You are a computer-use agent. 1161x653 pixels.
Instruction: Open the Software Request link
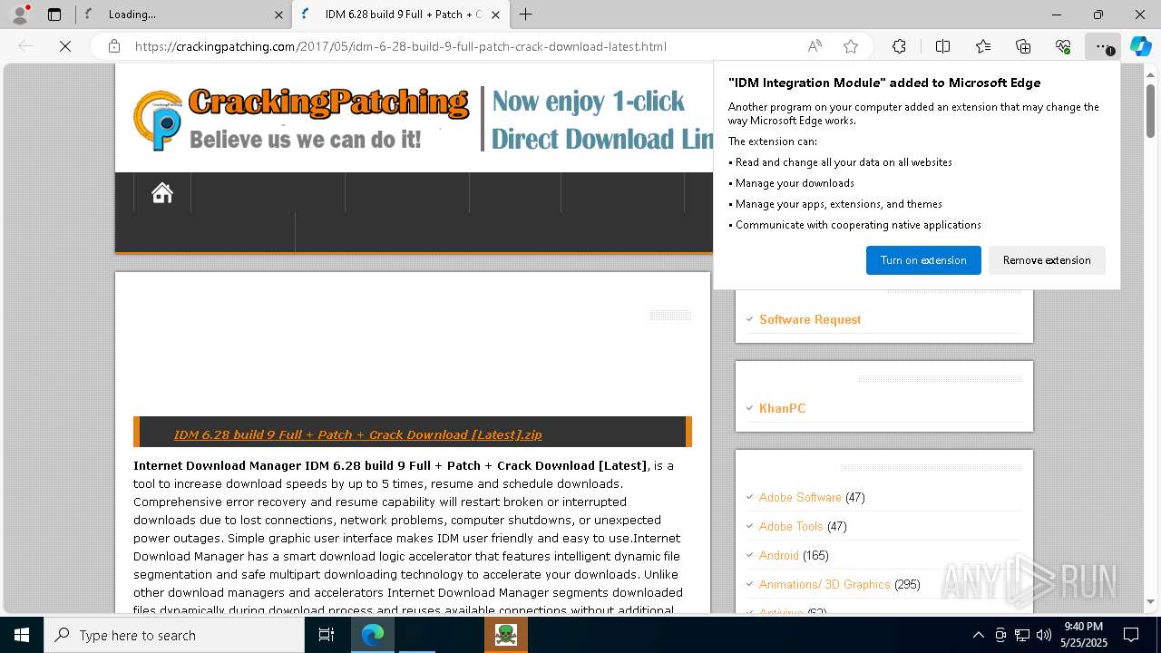[810, 319]
